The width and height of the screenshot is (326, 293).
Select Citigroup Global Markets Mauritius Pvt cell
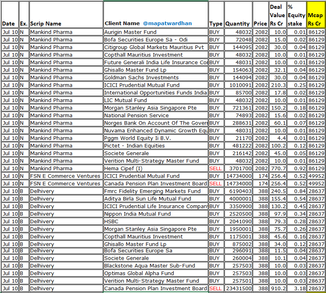point(156,47)
